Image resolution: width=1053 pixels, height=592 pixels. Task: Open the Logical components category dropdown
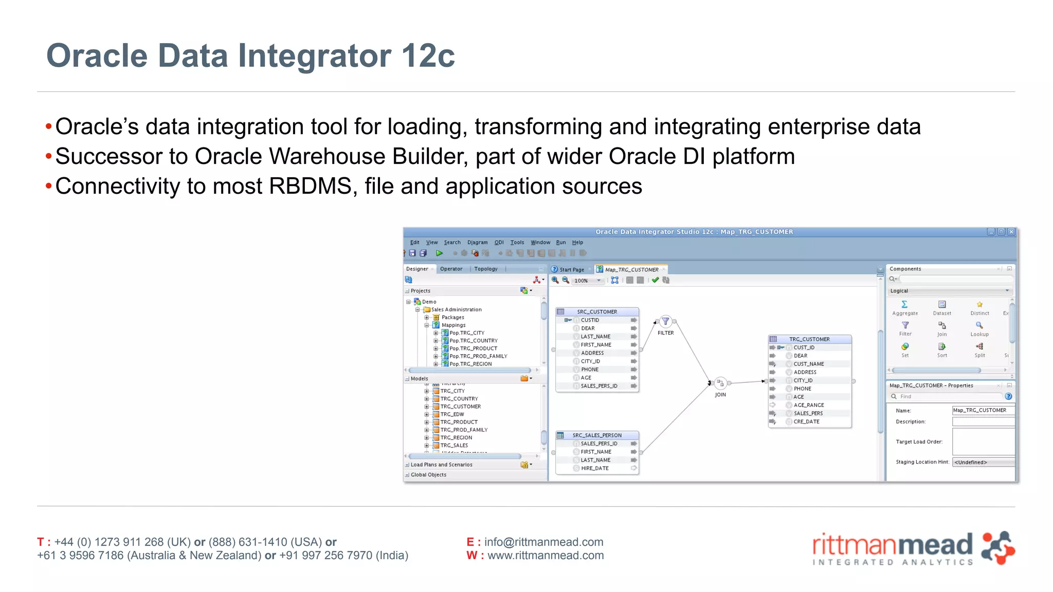(x=1007, y=291)
